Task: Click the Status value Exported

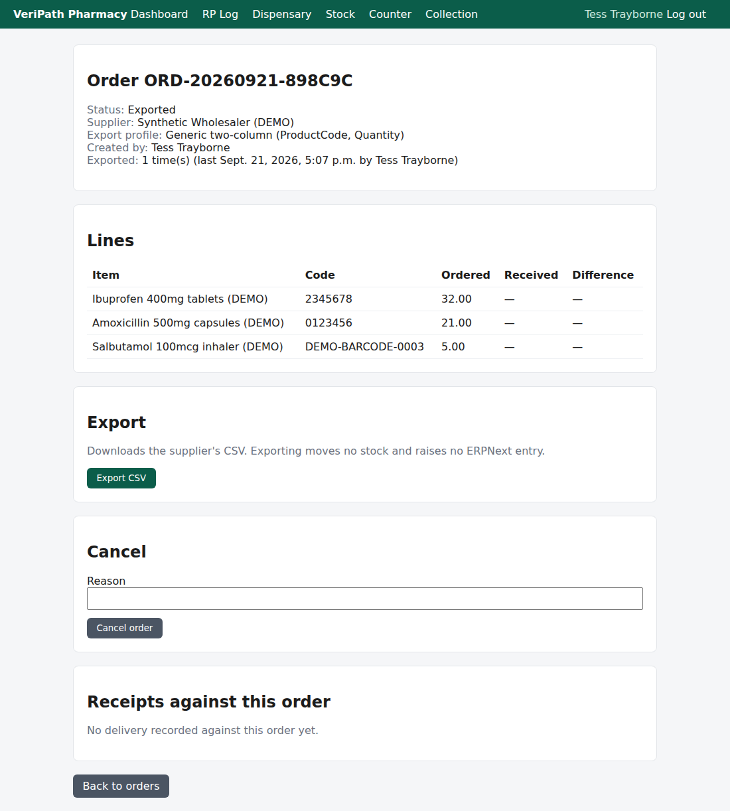Action: point(151,110)
